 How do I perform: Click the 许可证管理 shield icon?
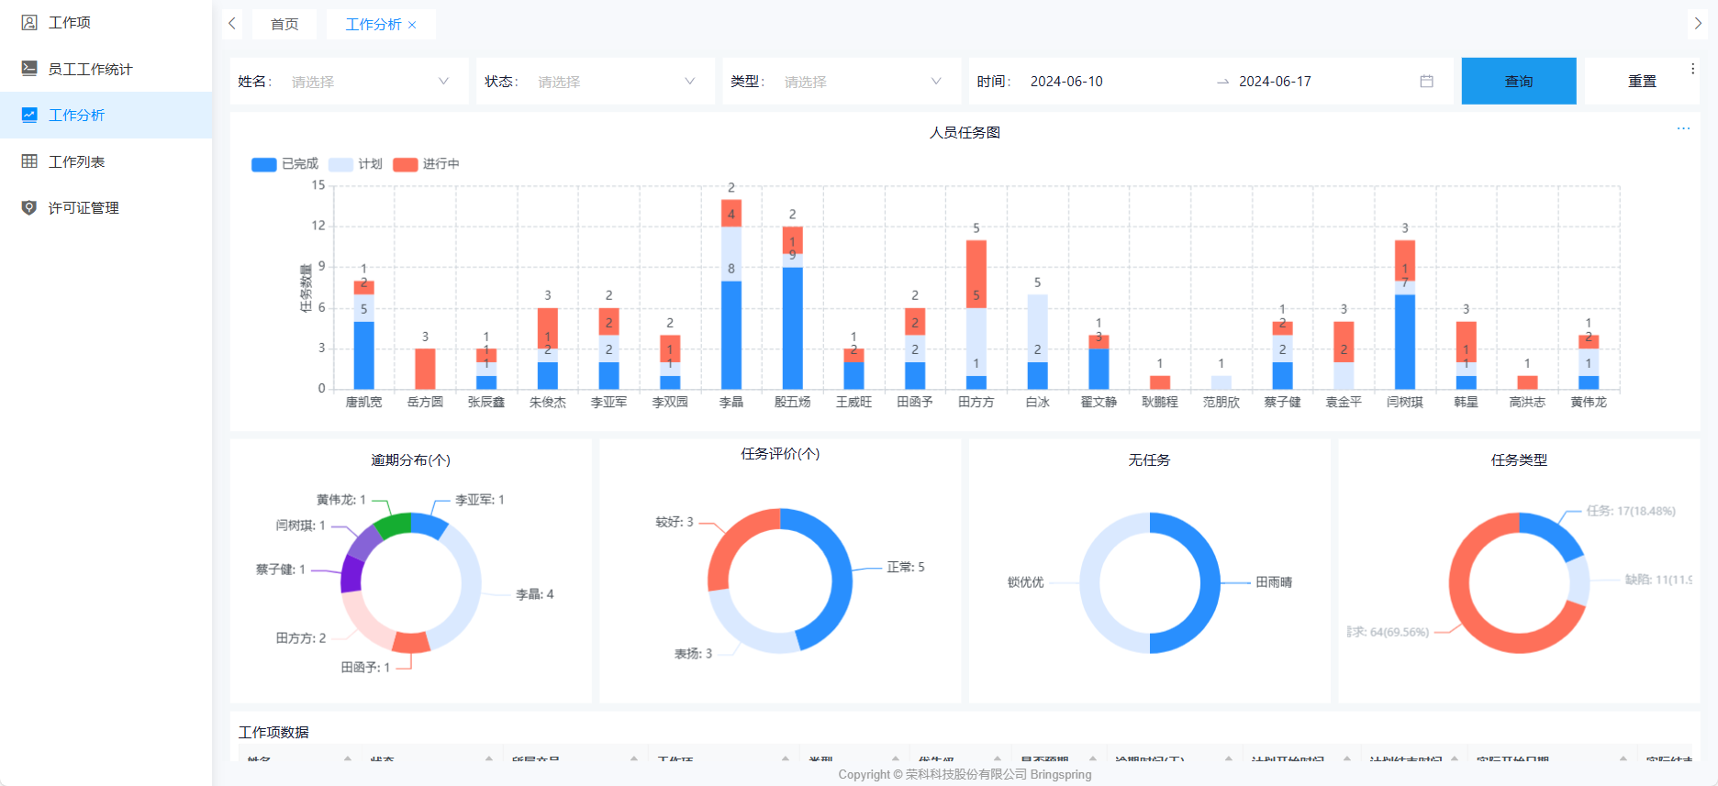pos(29,207)
